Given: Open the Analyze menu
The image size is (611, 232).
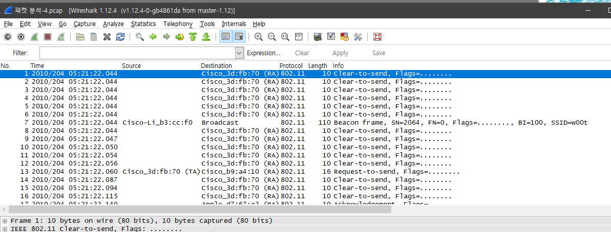Looking at the screenshot, I should pyautogui.click(x=113, y=24).
